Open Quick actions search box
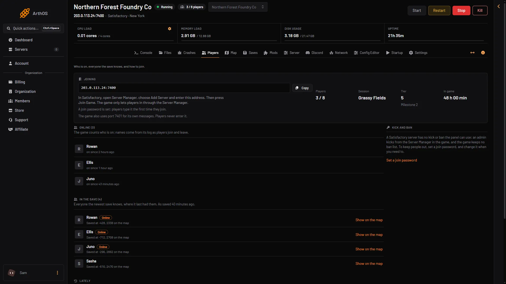 [x=33, y=28]
